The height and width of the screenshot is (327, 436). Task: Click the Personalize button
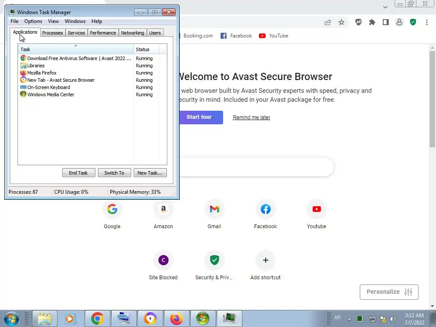pos(389,292)
